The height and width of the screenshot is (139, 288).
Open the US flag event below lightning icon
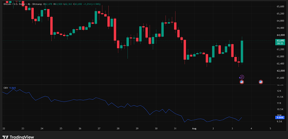[242, 82]
